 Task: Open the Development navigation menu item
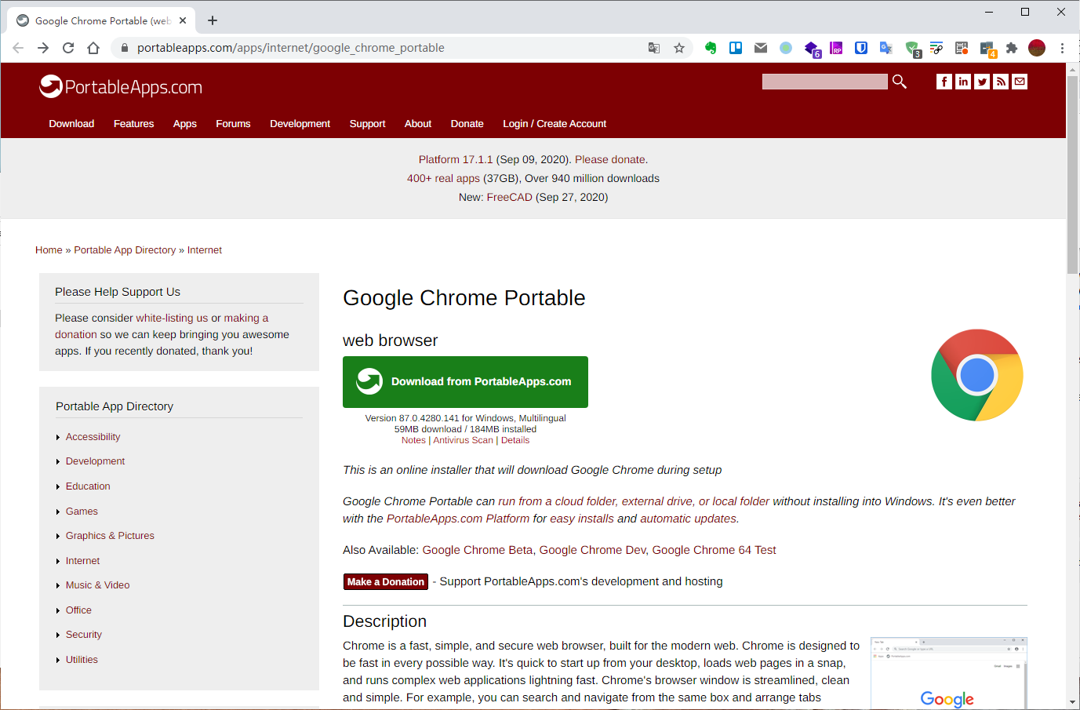coord(300,124)
